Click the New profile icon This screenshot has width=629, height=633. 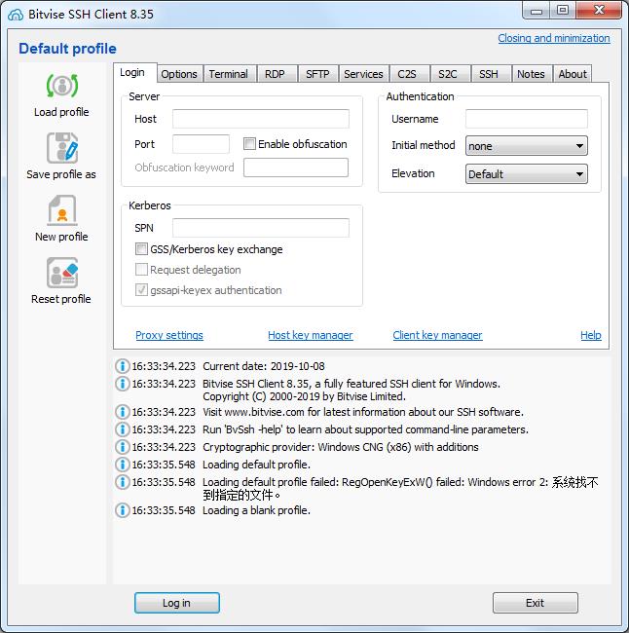click(61, 211)
